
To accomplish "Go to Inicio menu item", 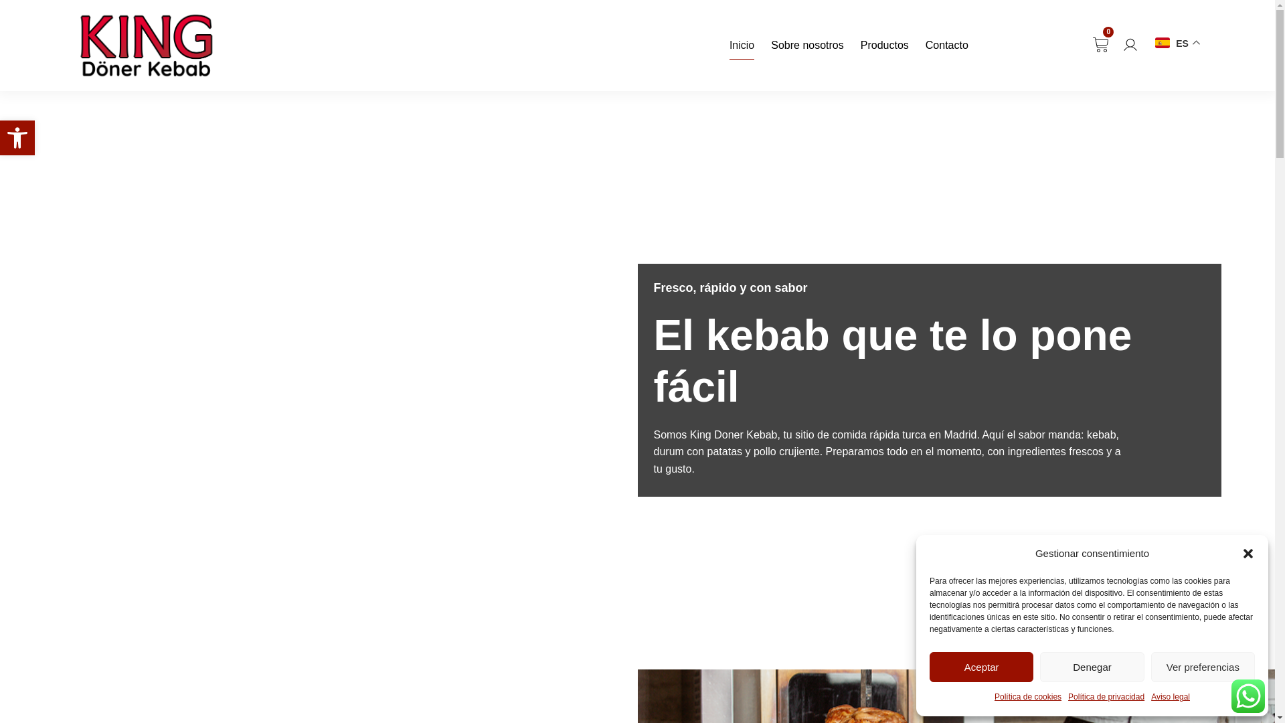I will tap(742, 46).
